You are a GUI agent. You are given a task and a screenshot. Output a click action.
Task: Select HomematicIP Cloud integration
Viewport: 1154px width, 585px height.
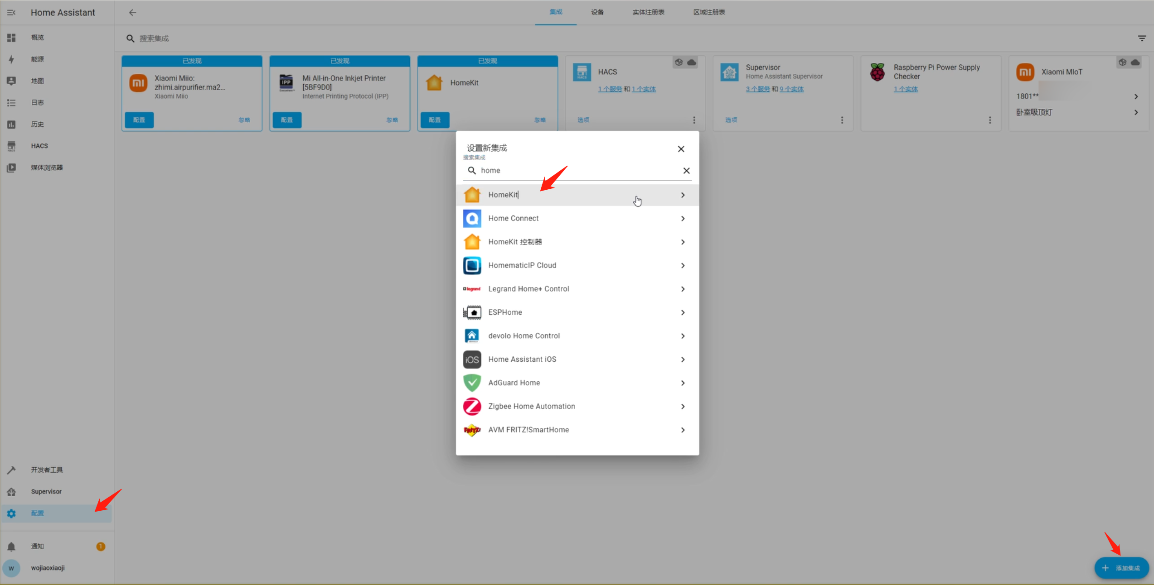577,266
